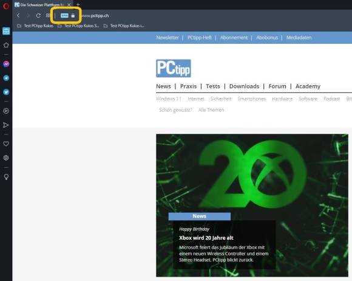Open the Newsletter link
352x281 pixels.
pos(168,38)
